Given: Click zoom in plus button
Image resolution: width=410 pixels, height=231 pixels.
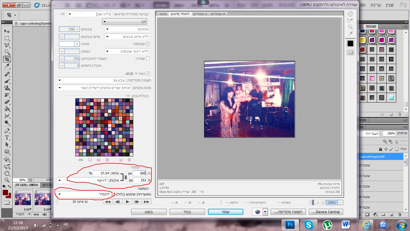Looking at the screenshot, I should [x=322, y=202].
